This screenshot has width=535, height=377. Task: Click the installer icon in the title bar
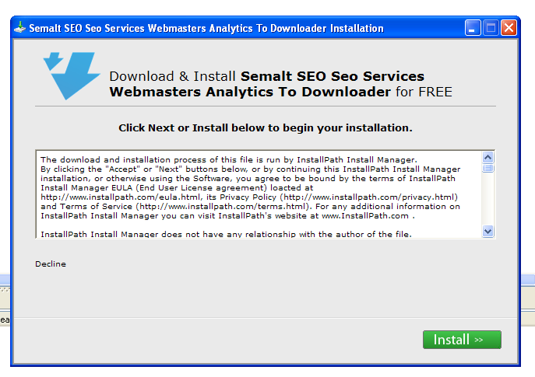pos(19,28)
